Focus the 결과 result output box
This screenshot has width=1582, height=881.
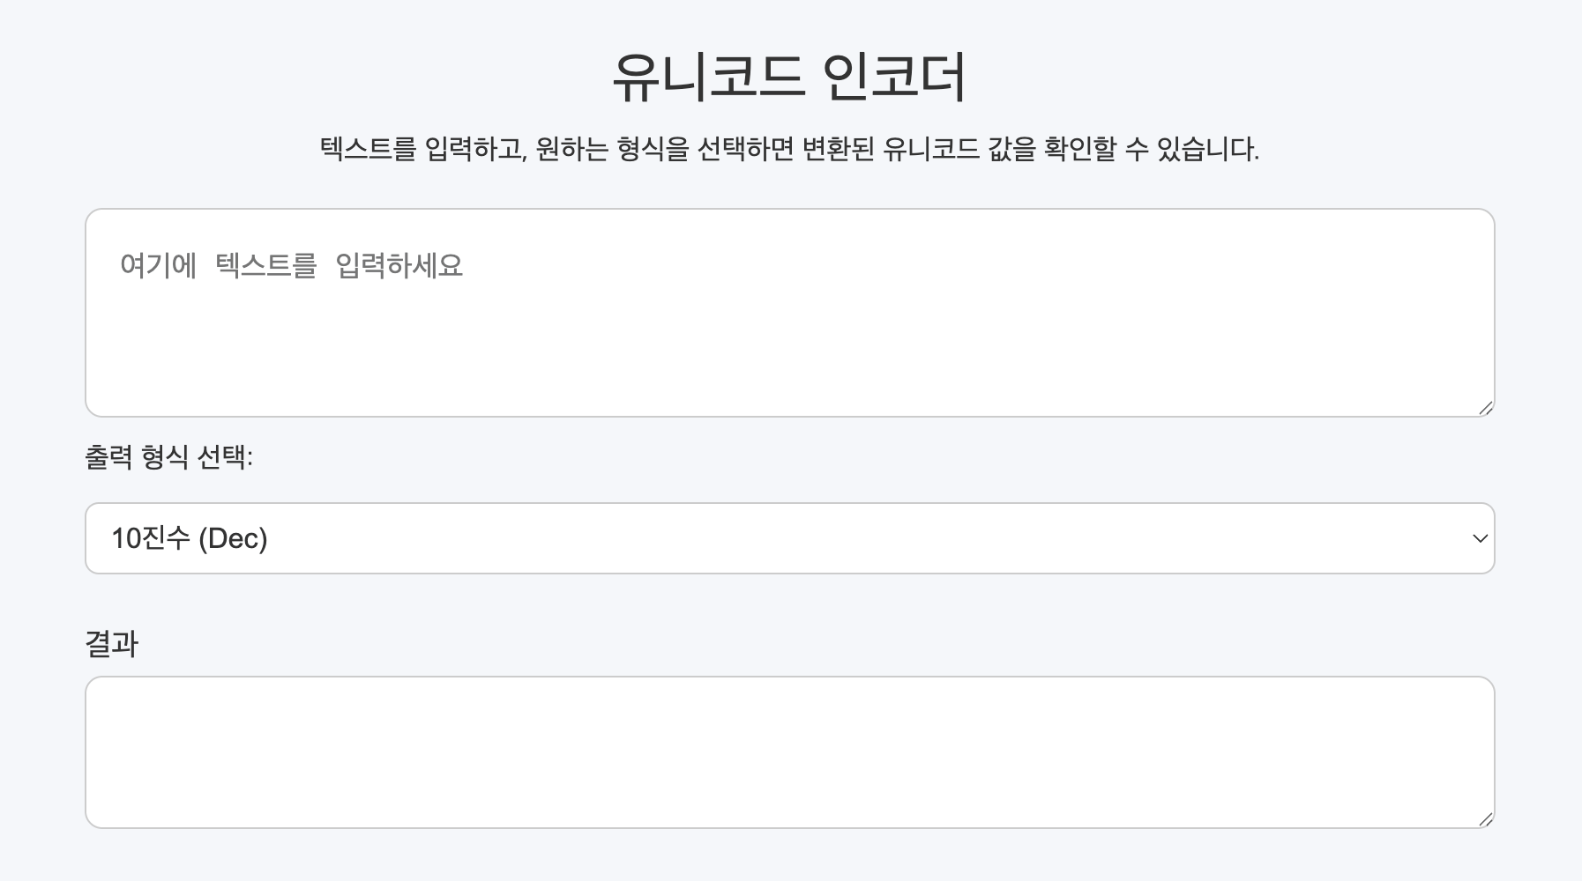[789, 749]
